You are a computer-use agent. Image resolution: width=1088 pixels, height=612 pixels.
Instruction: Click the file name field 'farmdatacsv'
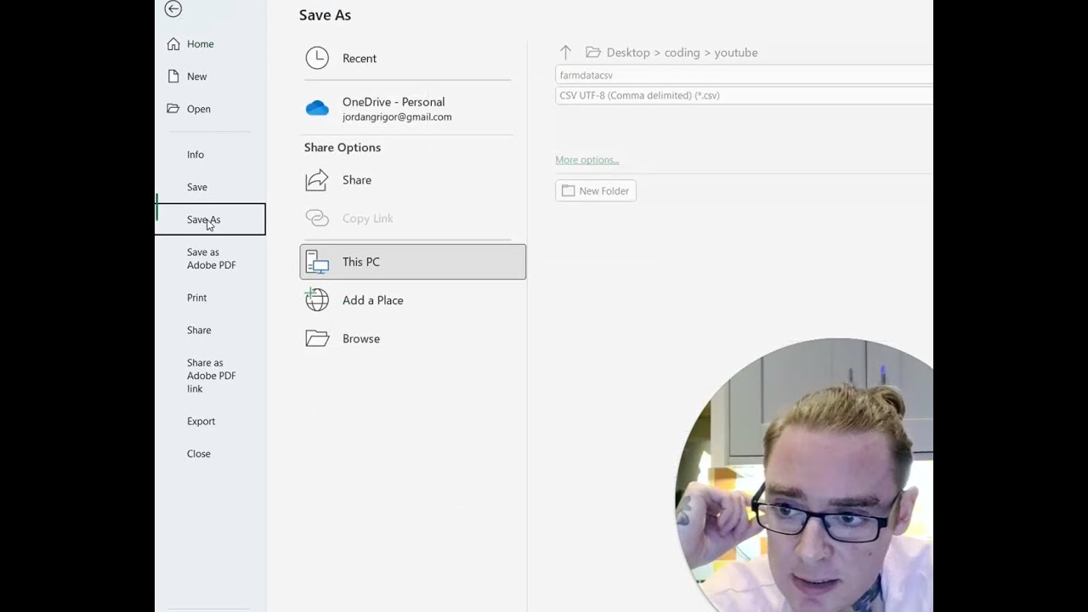[744, 76]
